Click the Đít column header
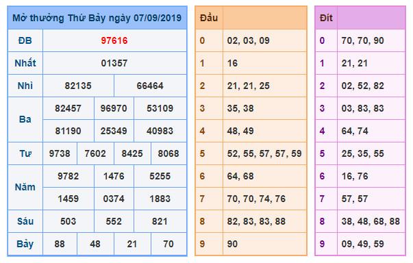413x263 pixels. click(x=326, y=18)
